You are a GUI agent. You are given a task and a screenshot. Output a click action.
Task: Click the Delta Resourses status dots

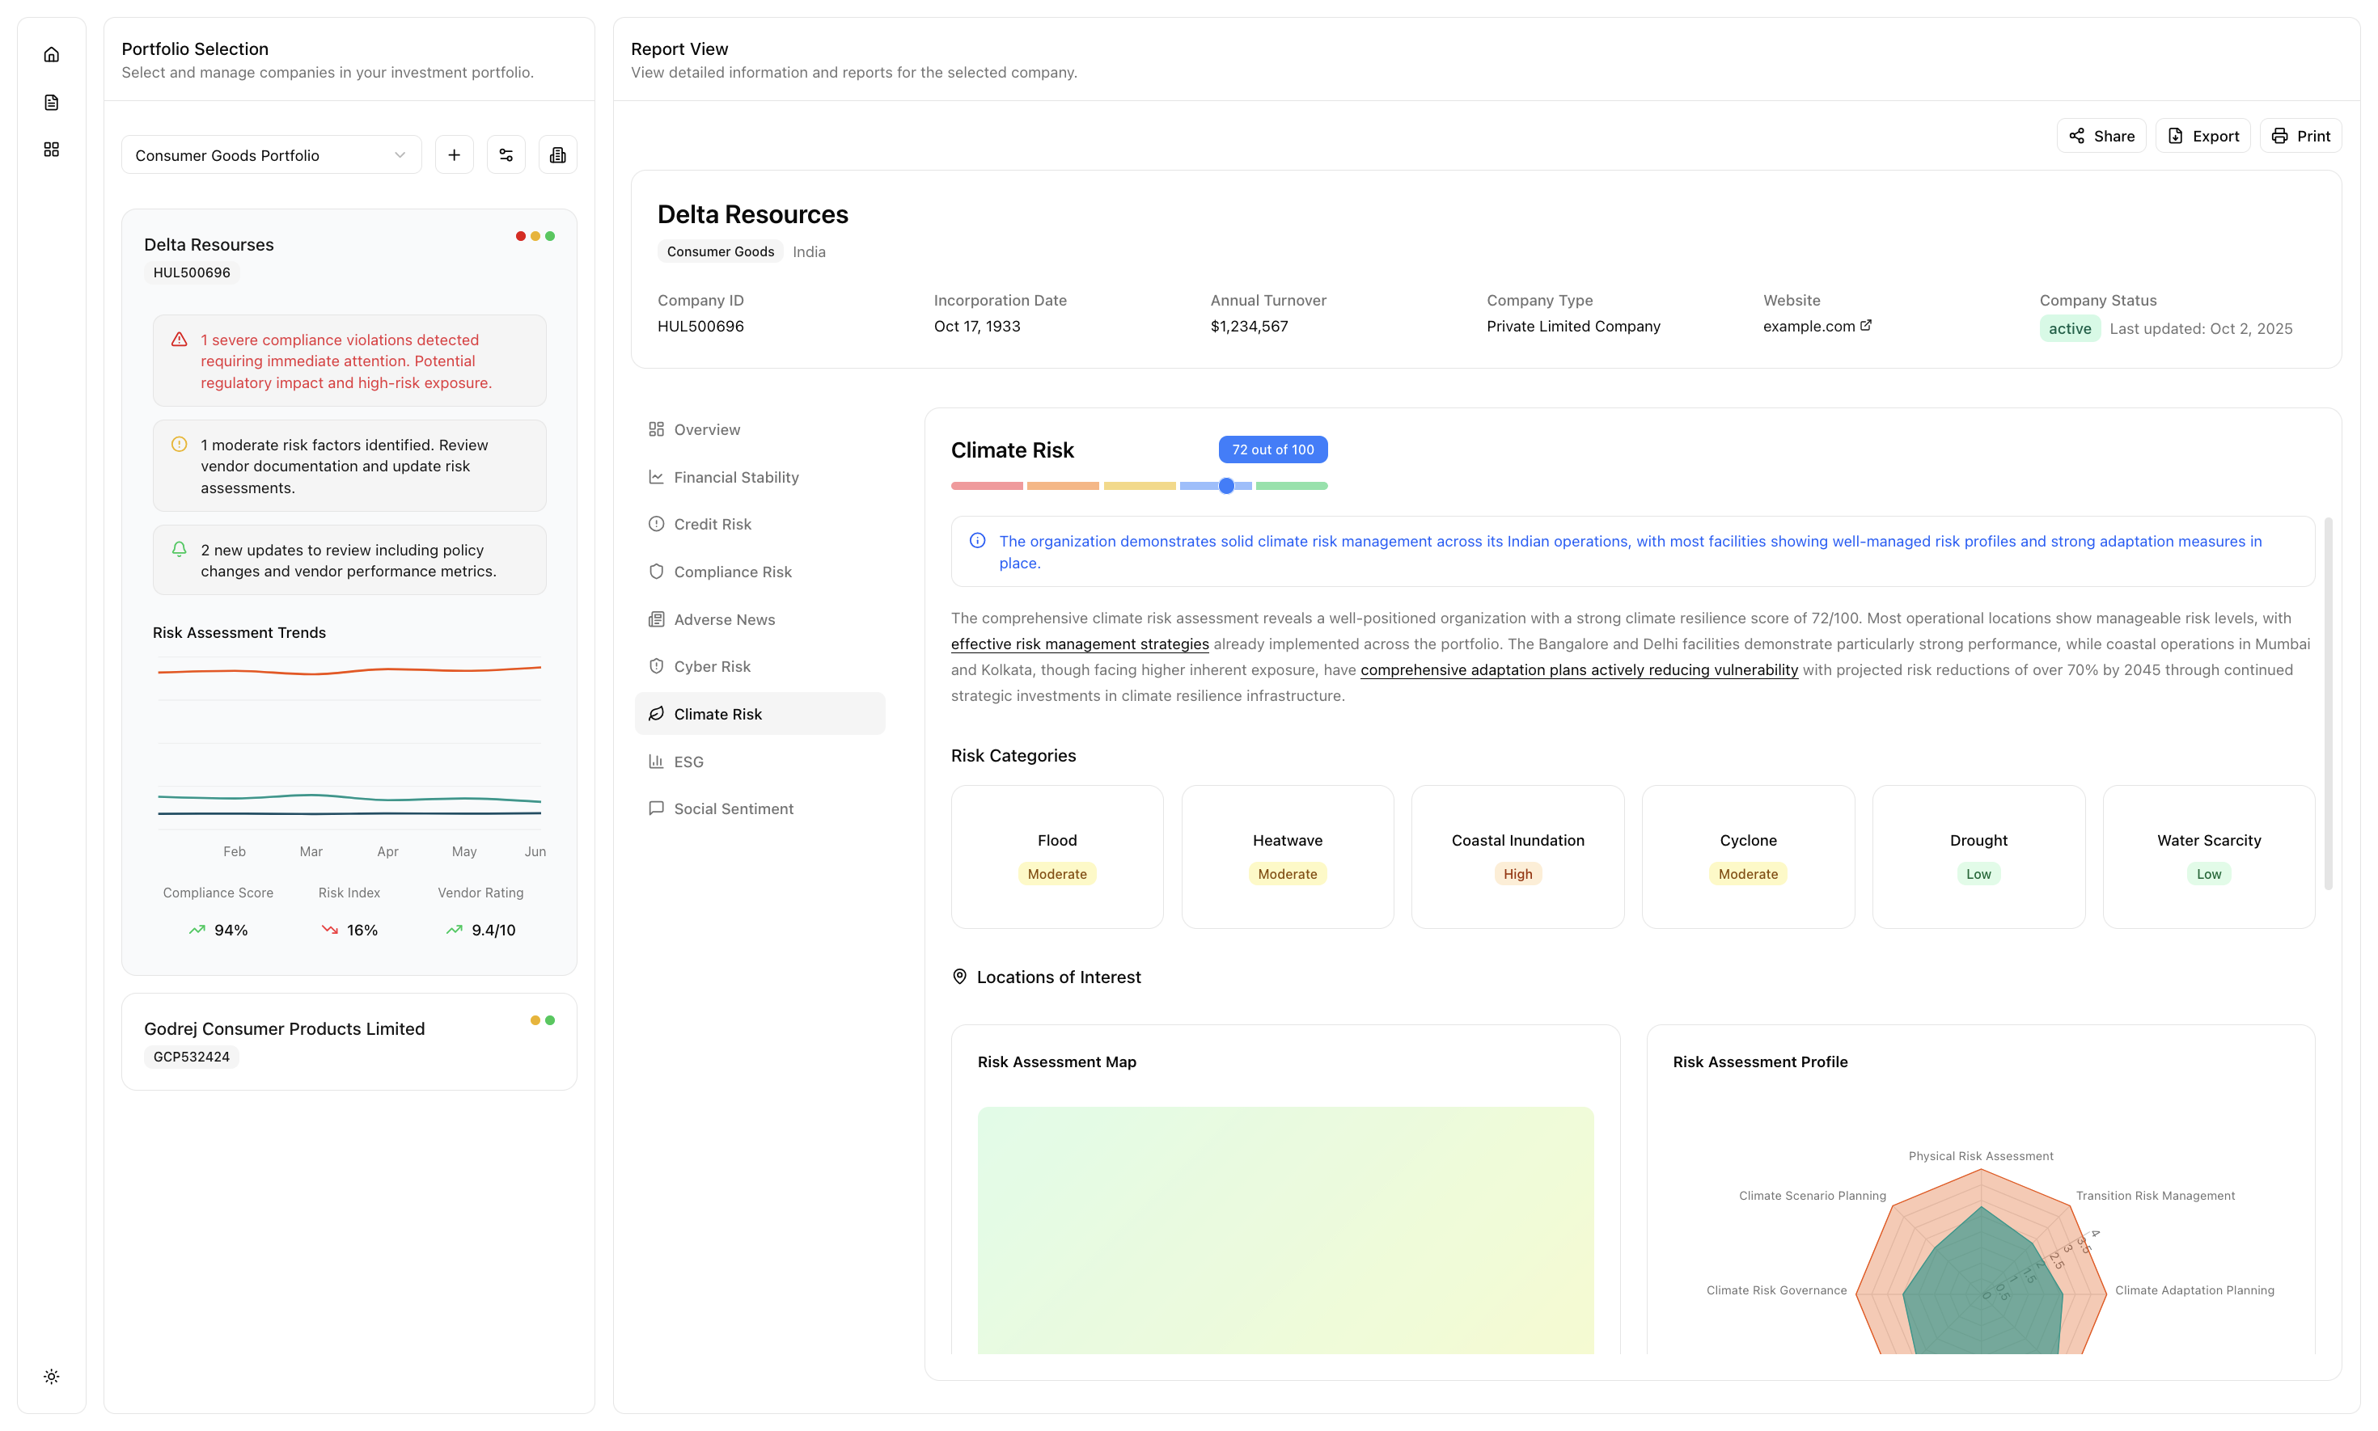tap(535, 236)
